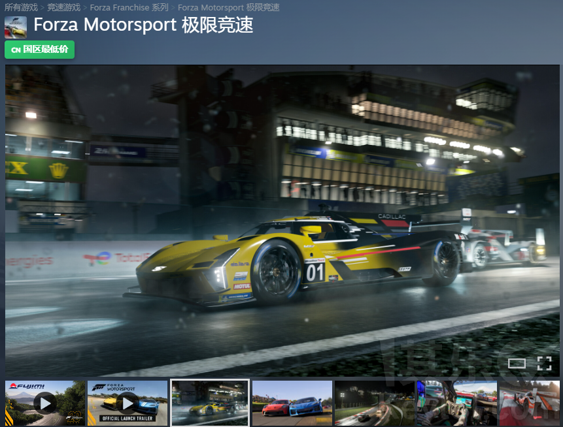The width and height of the screenshot is (563, 427).
Task: Click the Forza Motorsport game icon beside the title
Action: pyautogui.click(x=16, y=27)
